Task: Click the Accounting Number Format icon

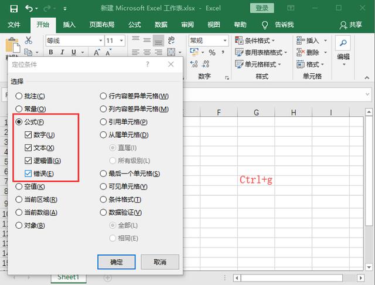Action: tap(194, 52)
